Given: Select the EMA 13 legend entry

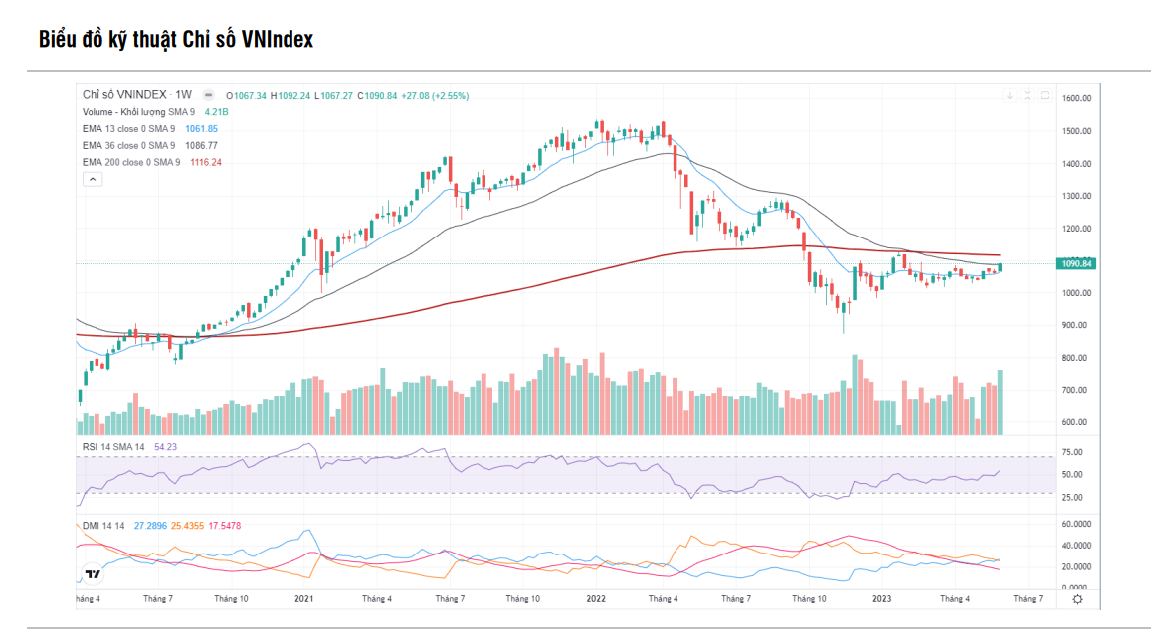Looking at the screenshot, I should 126,129.
